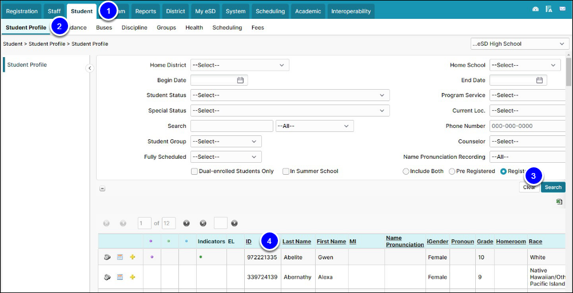Click the Phone Number input field
Image resolution: width=573 pixels, height=293 pixels.
(528, 126)
